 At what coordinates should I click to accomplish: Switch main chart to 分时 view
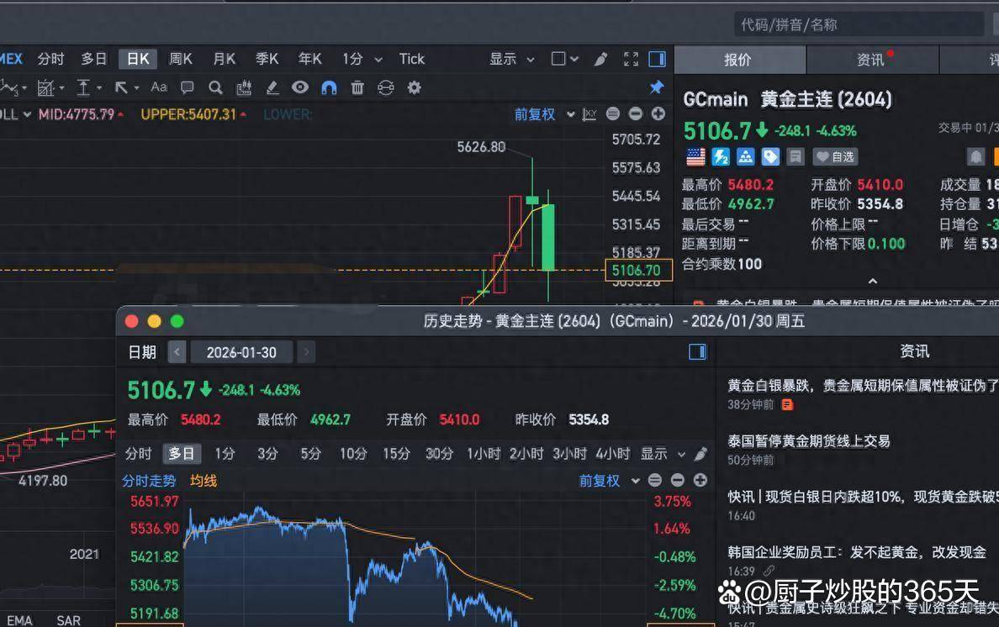coord(51,59)
